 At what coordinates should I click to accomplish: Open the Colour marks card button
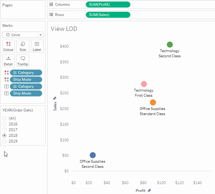(8, 46)
